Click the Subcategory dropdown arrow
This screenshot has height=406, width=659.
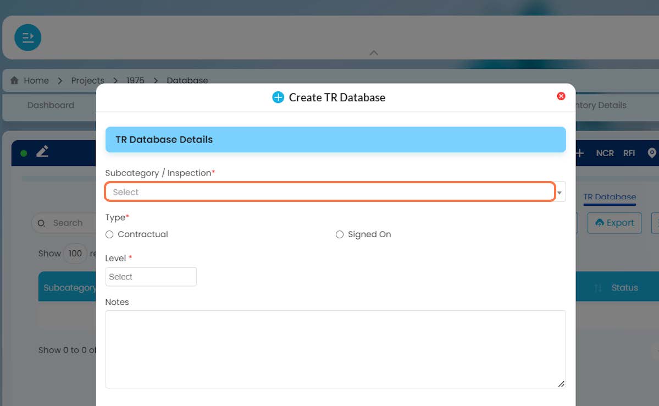point(560,193)
